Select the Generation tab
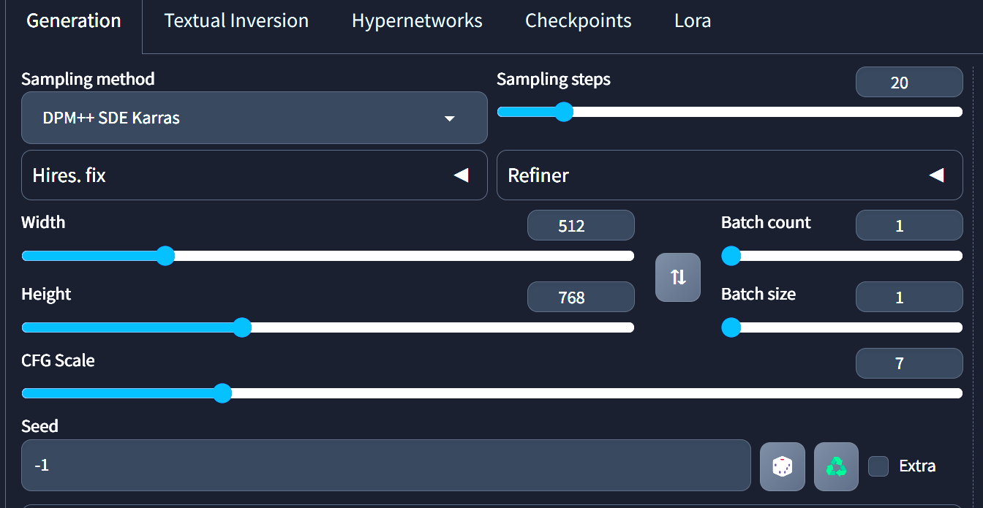Viewport: 983px width, 508px height. point(73,20)
